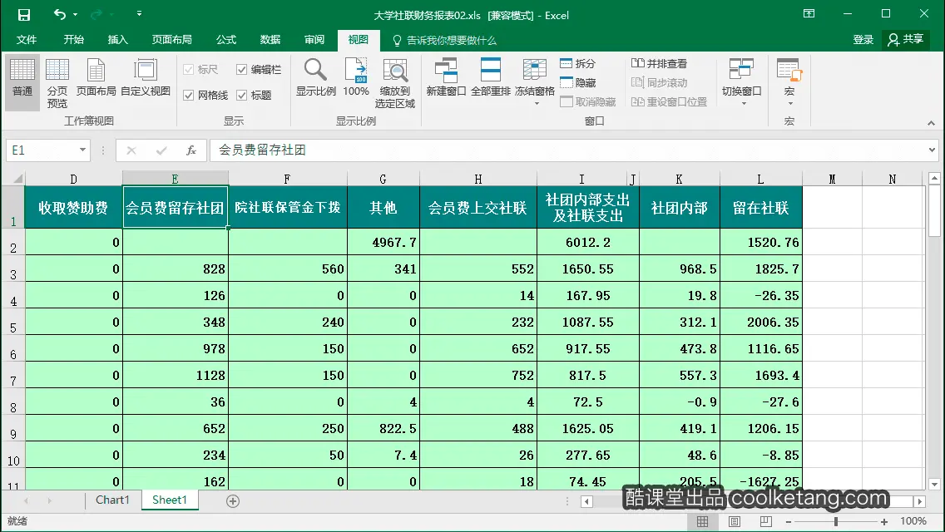Click the cancel X in formula bar
The width and height of the screenshot is (945, 532).
[131, 150]
